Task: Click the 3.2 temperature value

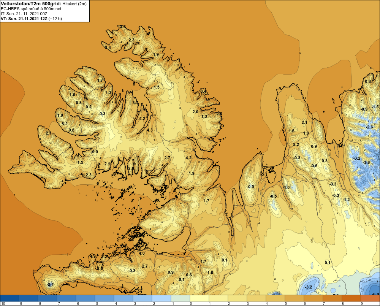Action: [x=104, y=256]
